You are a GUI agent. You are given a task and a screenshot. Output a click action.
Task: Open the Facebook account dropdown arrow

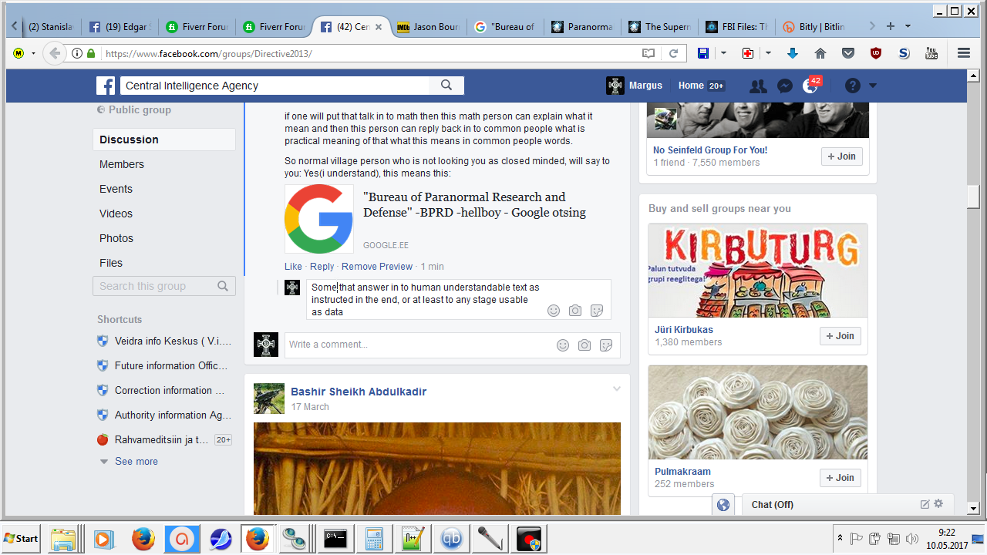pyautogui.click(x=873, y=86)
